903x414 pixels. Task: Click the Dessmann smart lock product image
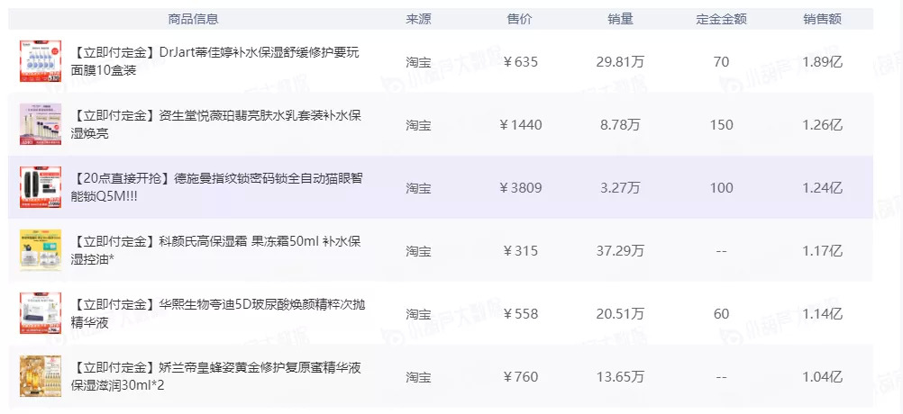pos(40,187)
